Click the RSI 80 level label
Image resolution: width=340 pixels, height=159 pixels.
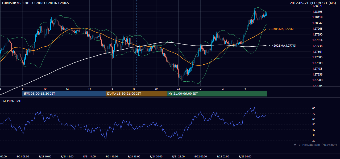click(314, 108)
